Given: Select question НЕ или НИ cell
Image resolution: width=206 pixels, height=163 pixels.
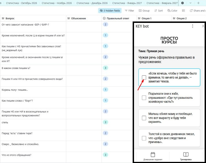Looking at the screenshot, I should click(x=33, y=114).
